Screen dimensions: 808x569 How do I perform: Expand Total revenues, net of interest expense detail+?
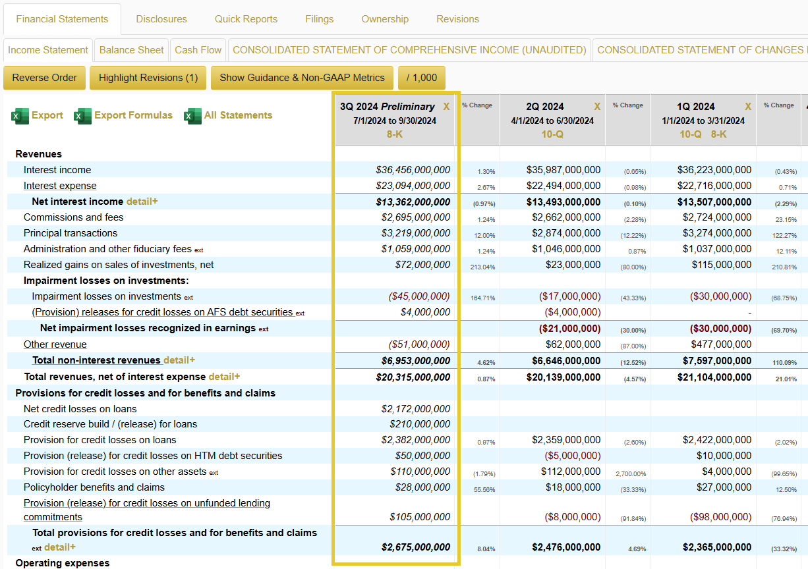224,377
